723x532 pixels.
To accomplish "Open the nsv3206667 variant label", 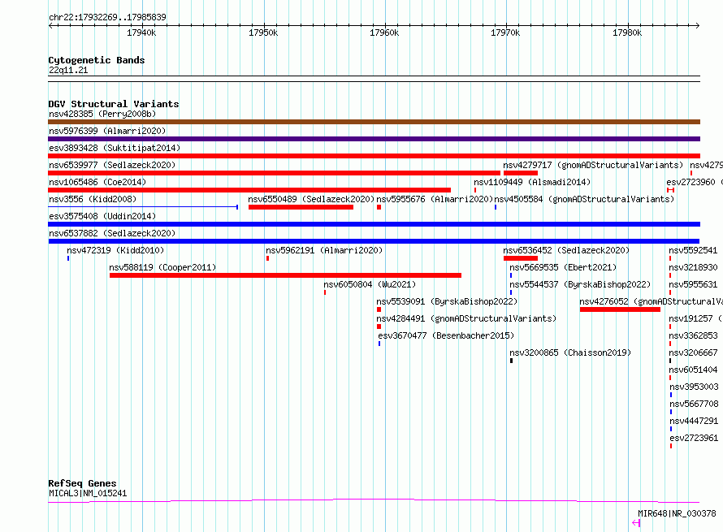I will (693, 353).
